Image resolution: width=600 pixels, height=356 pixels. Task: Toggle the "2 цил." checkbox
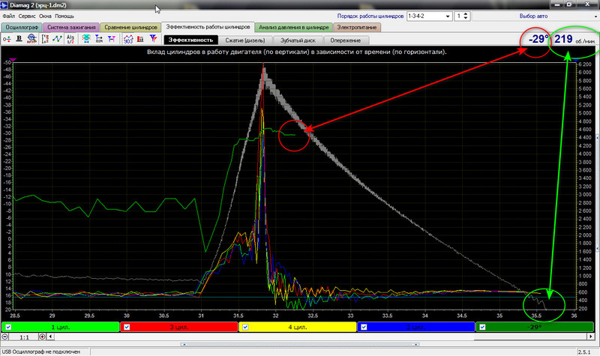tap(364, 327)
